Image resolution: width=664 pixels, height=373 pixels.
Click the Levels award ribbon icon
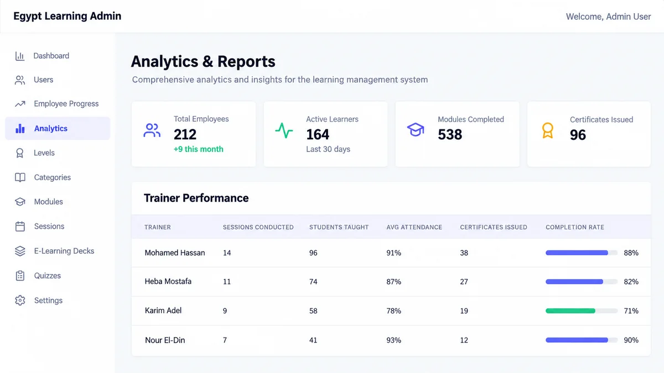(x=20, y=153)
